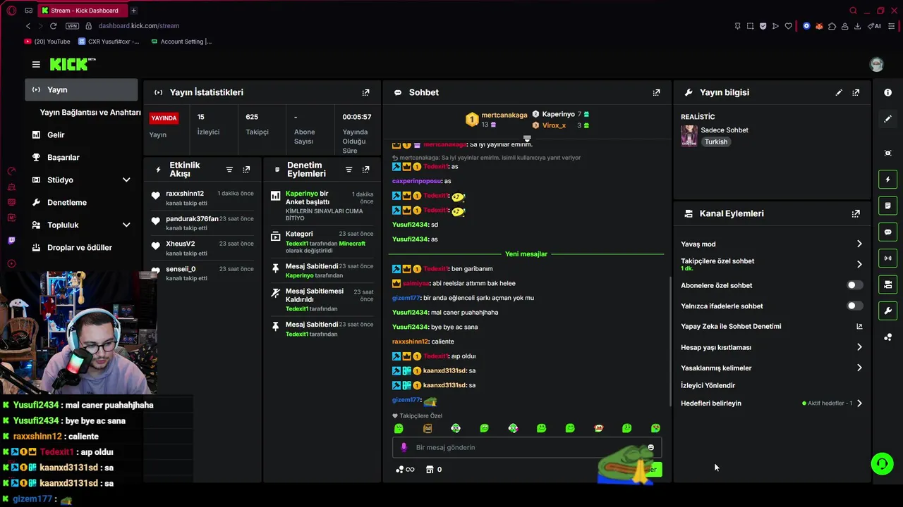Pop out the Etkinlik Akışı panel
The width and height of the screenshot is (903, 507).
[x=246, y=170]
